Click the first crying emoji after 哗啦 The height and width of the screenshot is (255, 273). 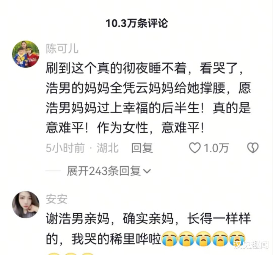pos(169,239)
